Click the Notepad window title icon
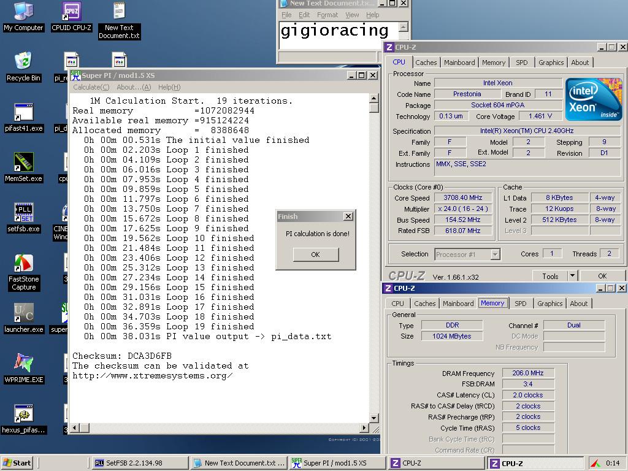The height and width of the screenshot is (471, 628). [283, 4]
